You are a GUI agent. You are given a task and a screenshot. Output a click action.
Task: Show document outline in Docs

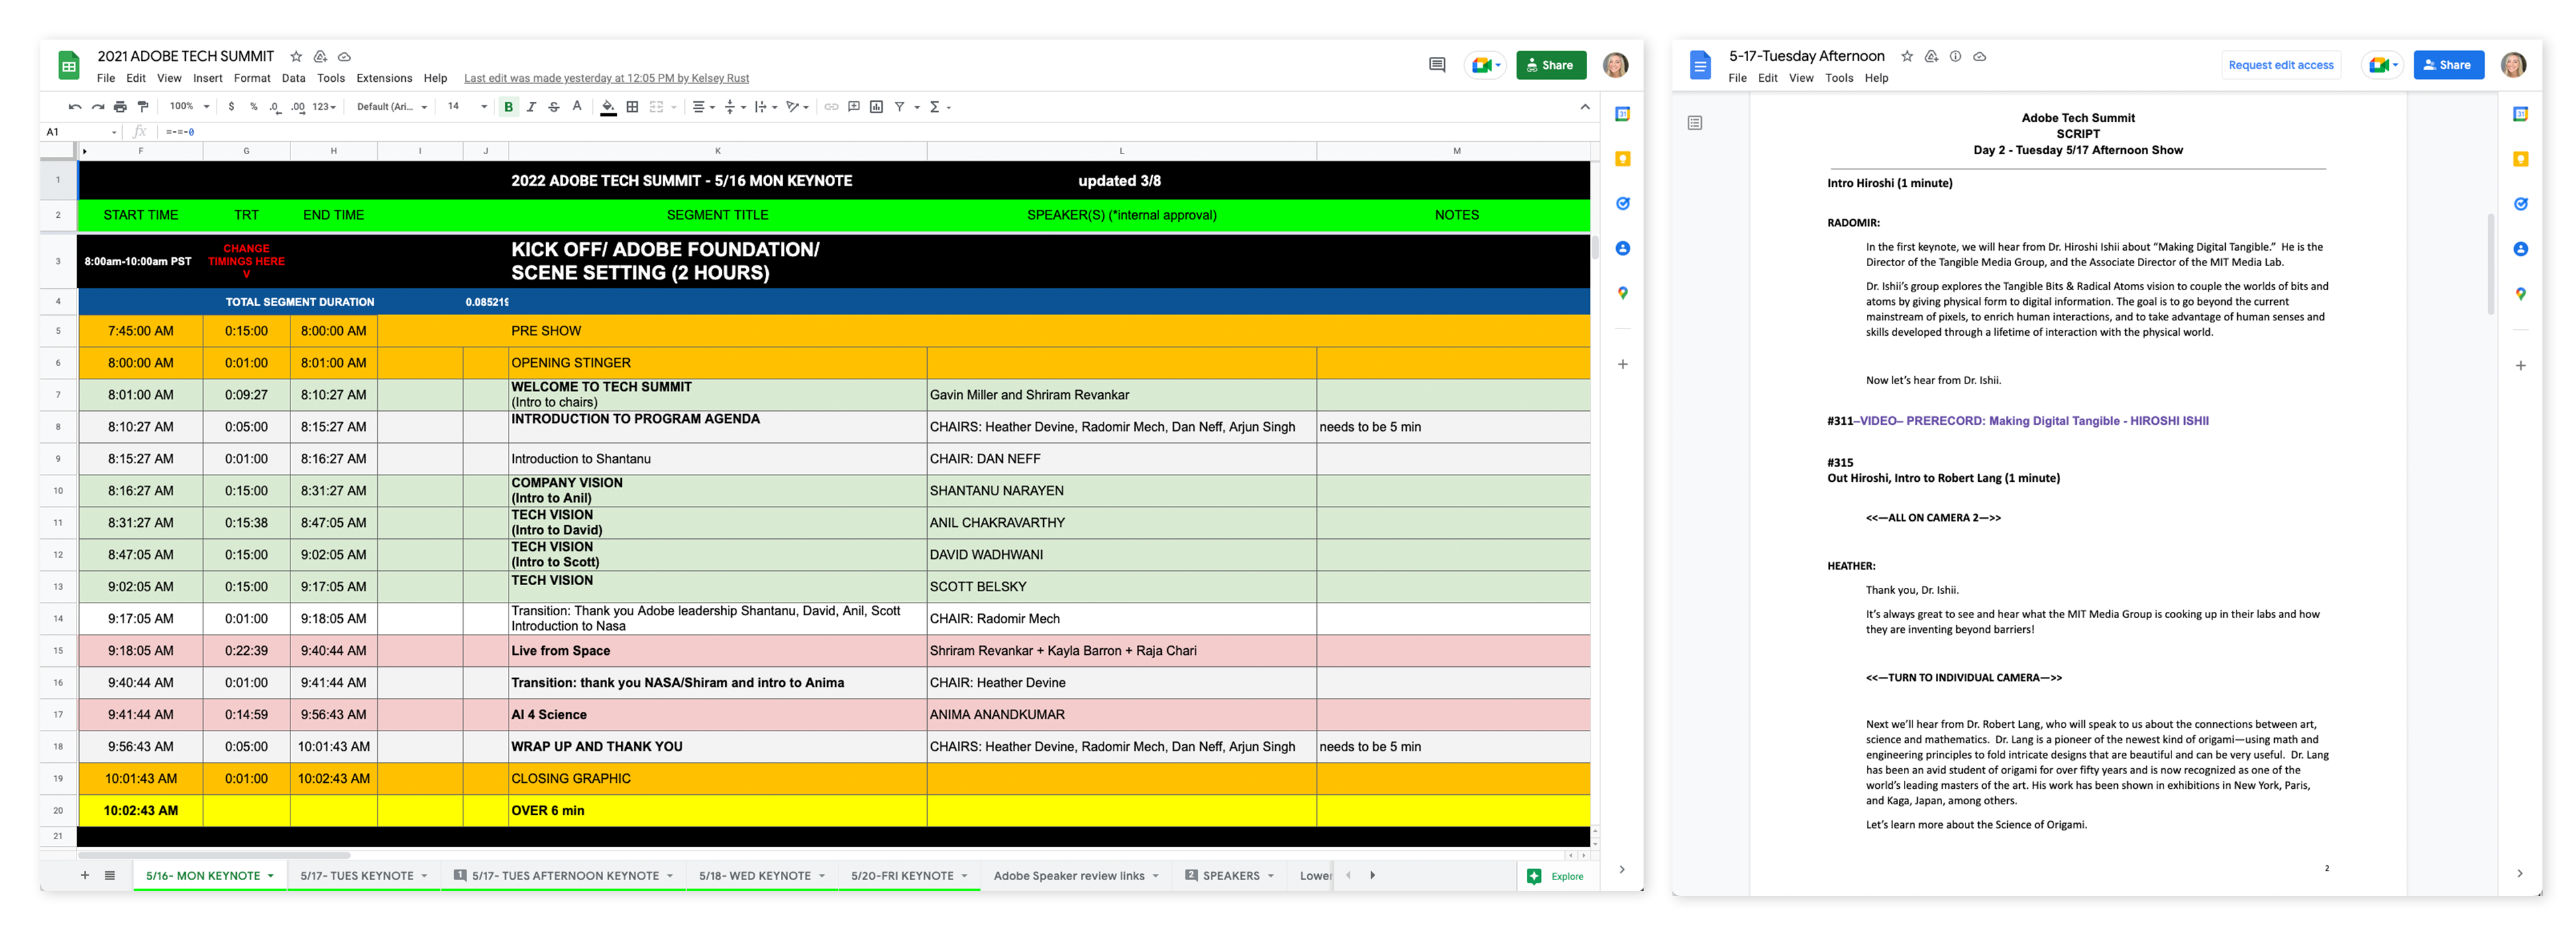1695,123
